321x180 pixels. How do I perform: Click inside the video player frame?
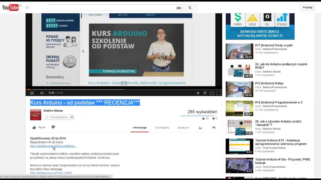coord(124,50)
